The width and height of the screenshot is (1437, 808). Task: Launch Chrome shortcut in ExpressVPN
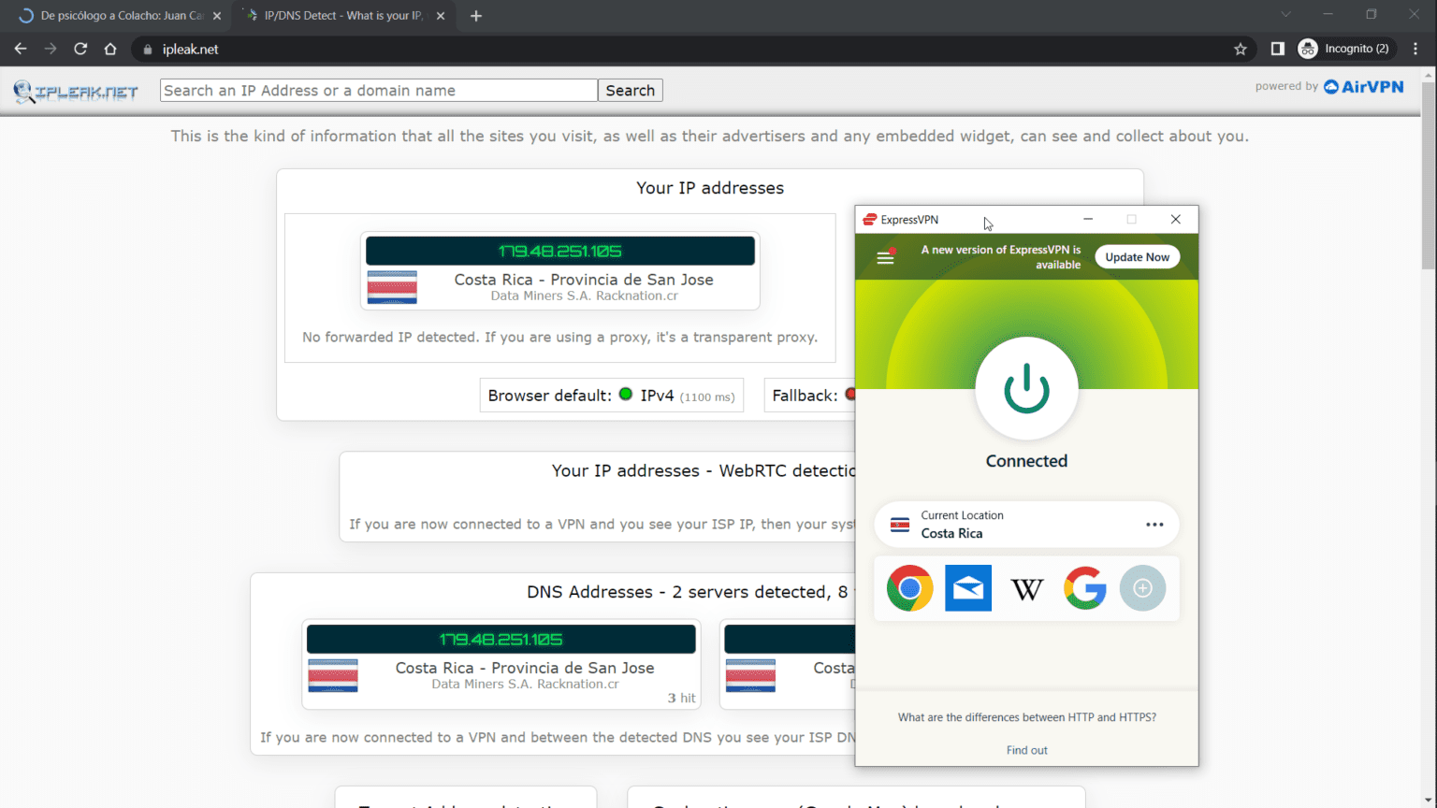tap(909, 588)
